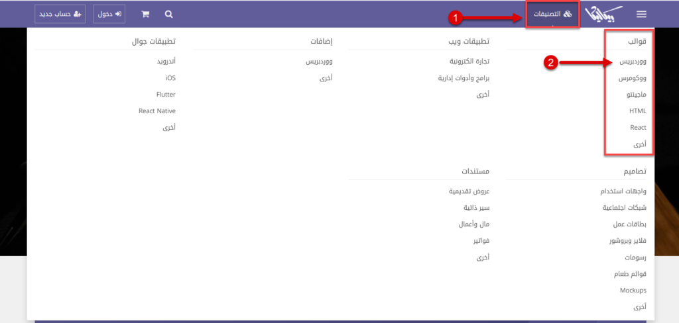
Task: Open HTML templates category
Action: click(x=637, y=111)
